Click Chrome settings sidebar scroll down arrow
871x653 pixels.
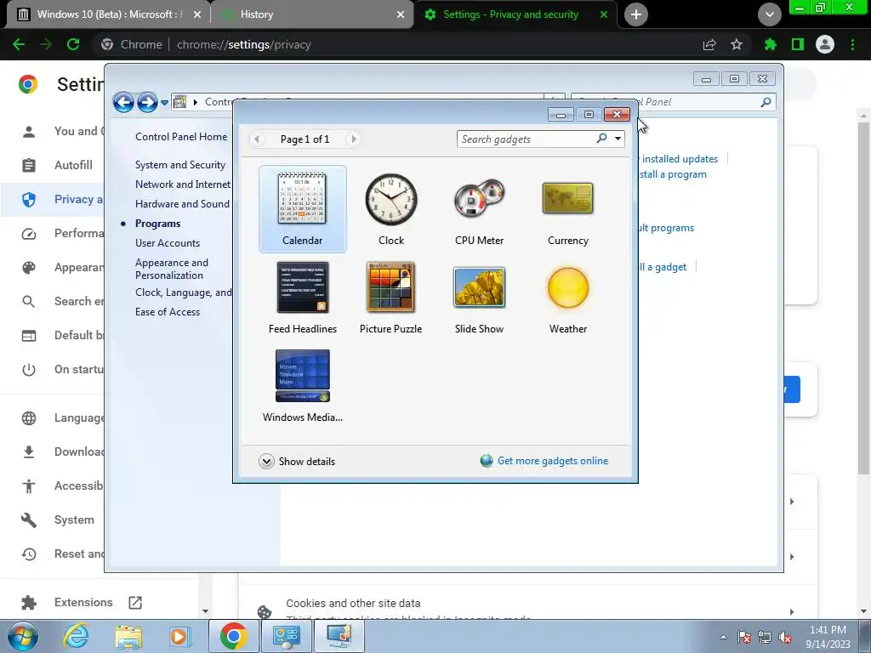tap(205, 611)
